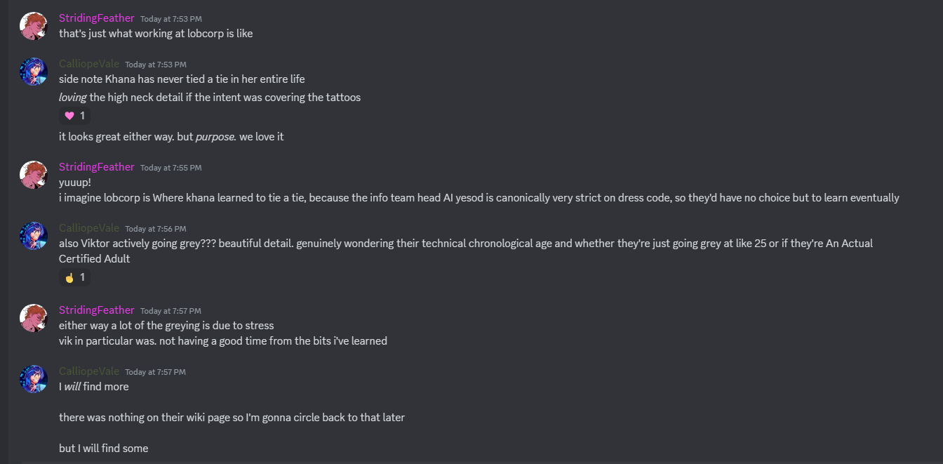Select StridingFeather's avatar on the 7:57 PM message
The height and width of the screenshot is (464, 943).
coord(34,318)
